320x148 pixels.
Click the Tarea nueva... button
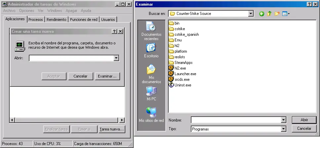[x=112, y=129]
